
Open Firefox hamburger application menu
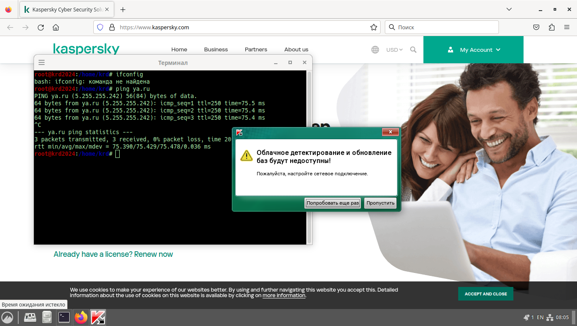click(567, 27)
